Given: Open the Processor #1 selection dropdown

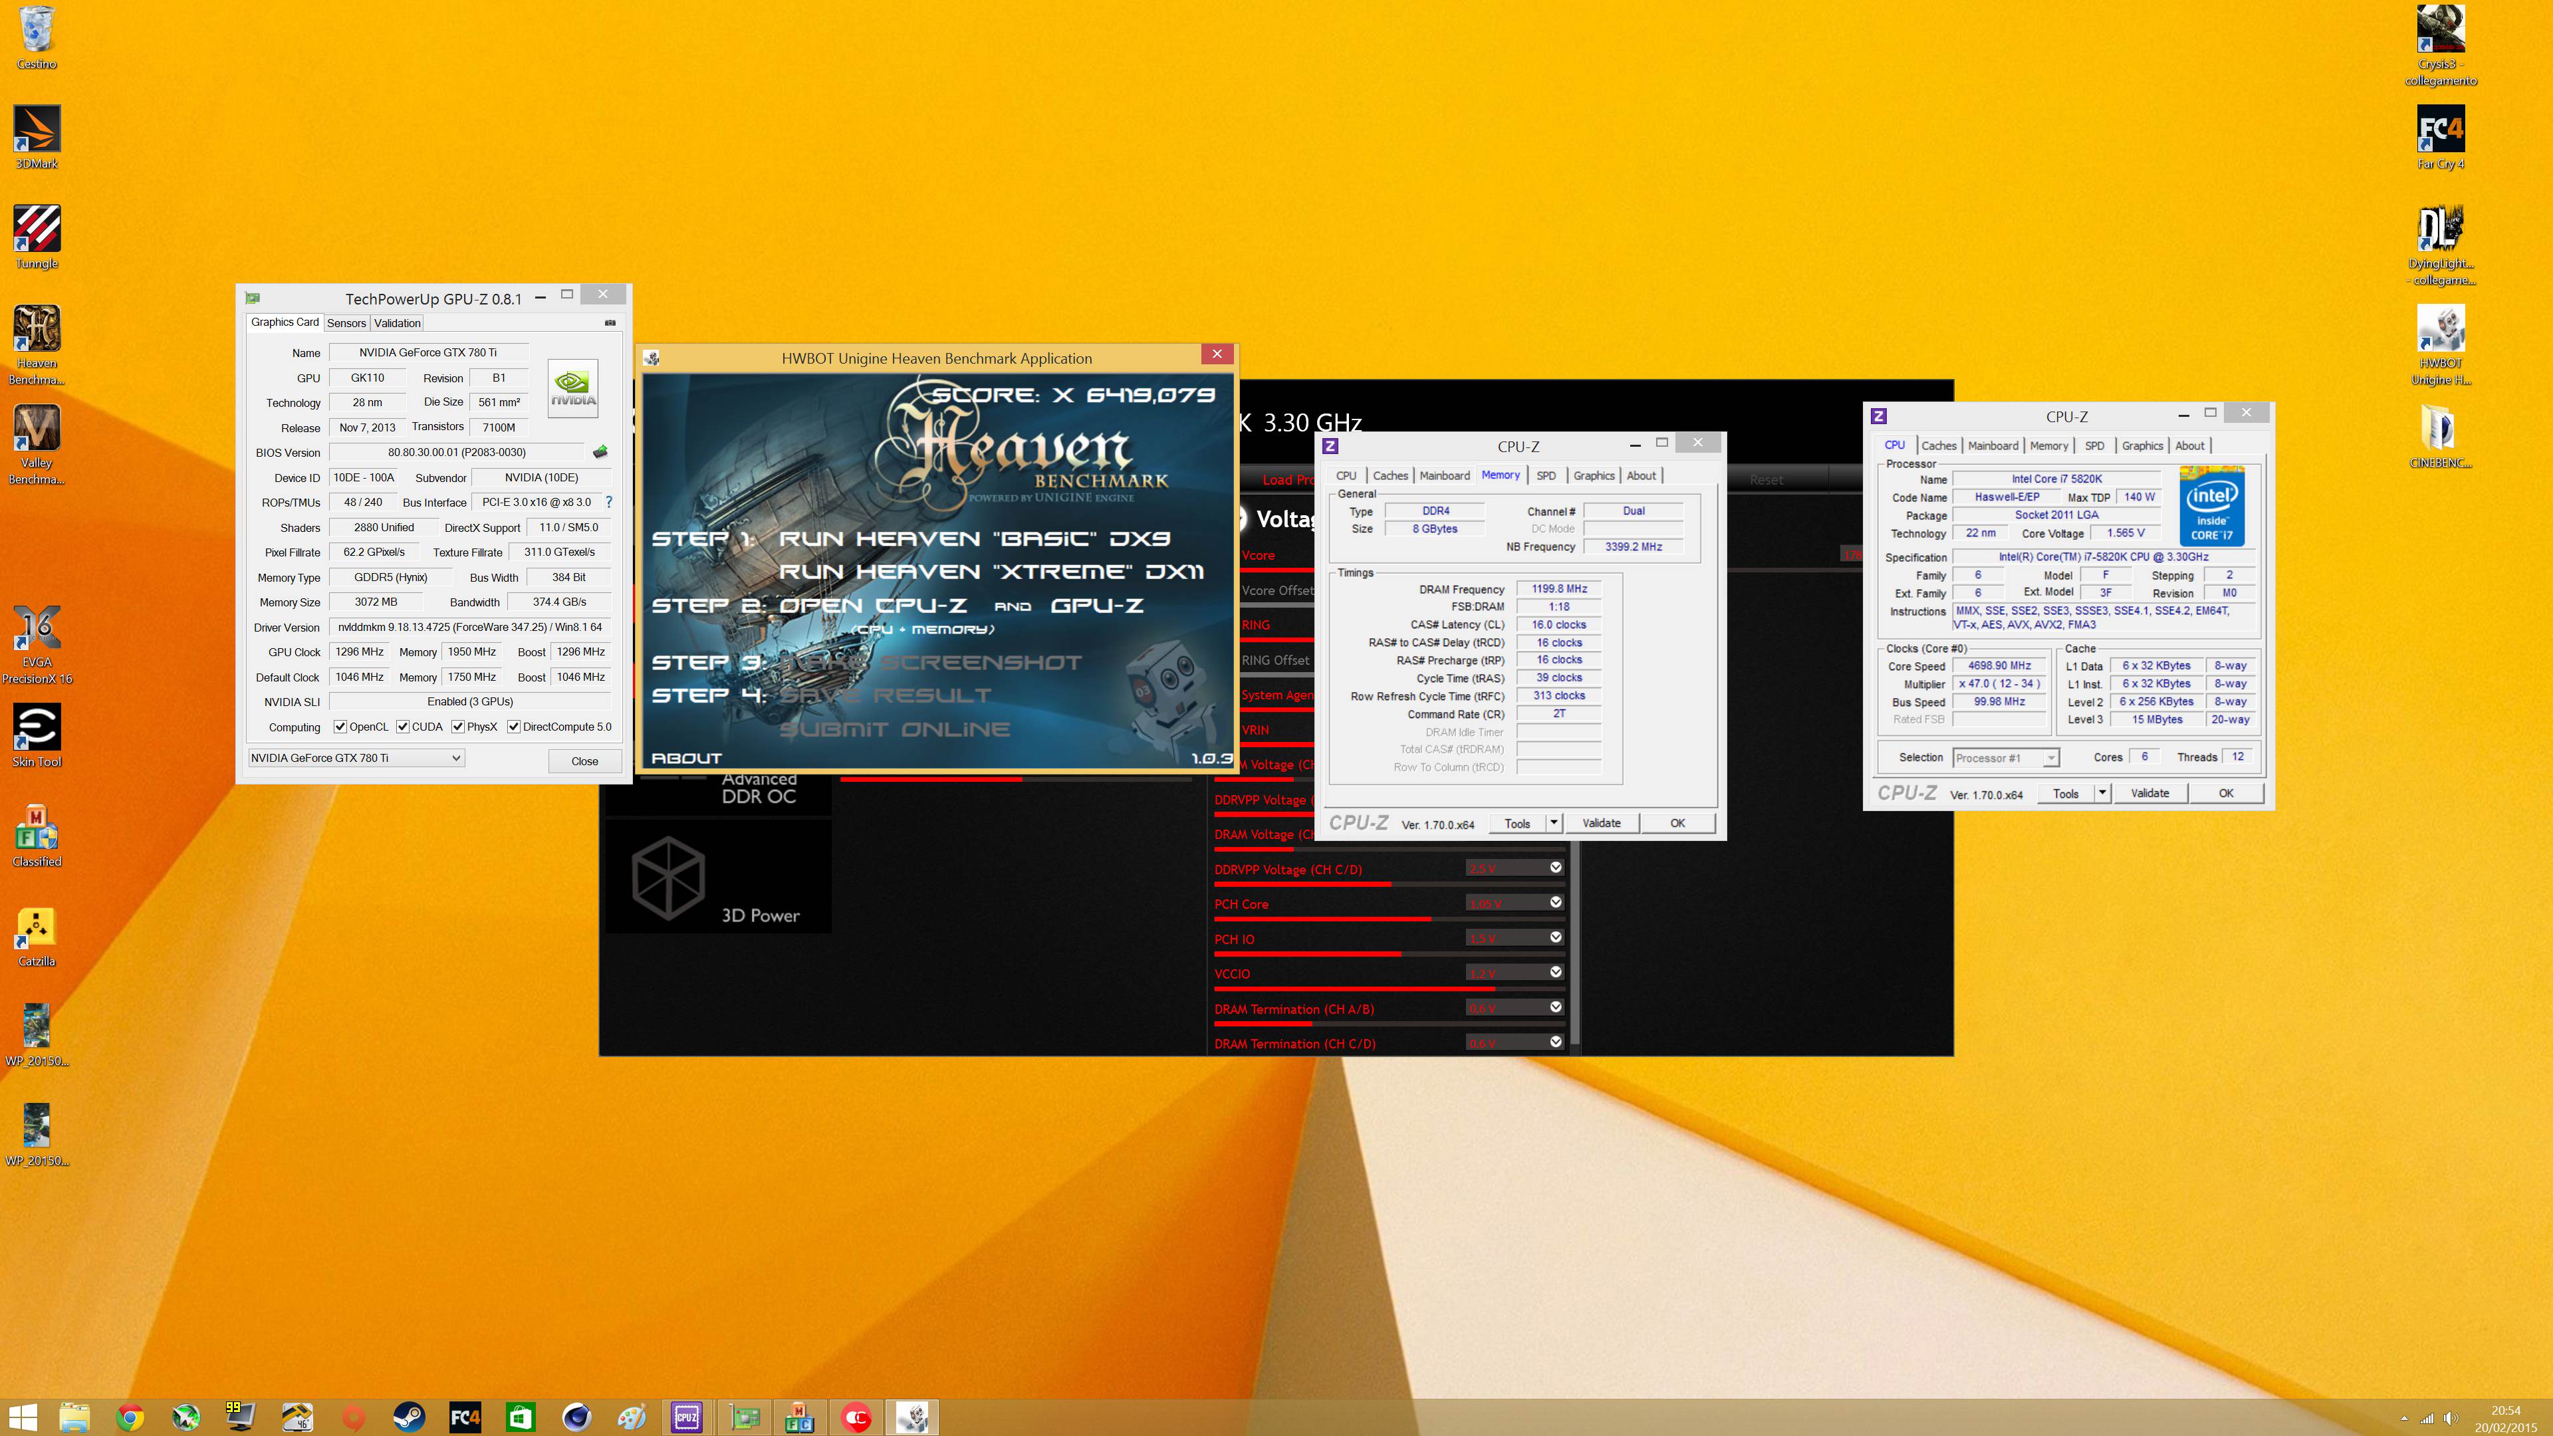Looking at the screenshot, I should (x=2006, y=758).
